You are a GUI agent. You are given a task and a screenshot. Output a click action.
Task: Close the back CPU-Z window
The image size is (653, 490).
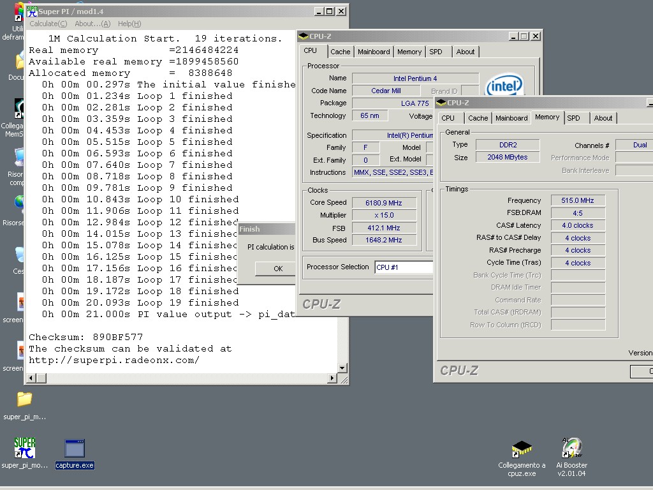point(536,36)
